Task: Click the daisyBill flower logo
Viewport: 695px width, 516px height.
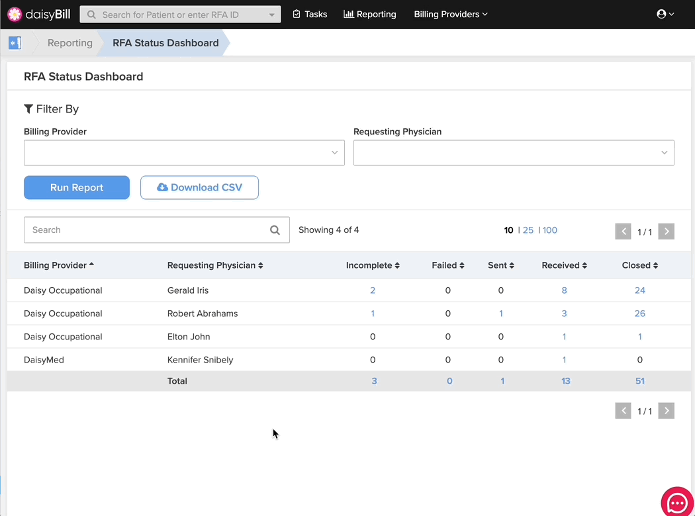Action: 14,14
